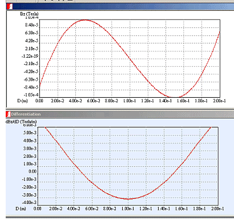Click the Bz (Tesla) axis label
The height and width of the screenshot is (224, 234).
pyautogui.click(x=29, y=14)
